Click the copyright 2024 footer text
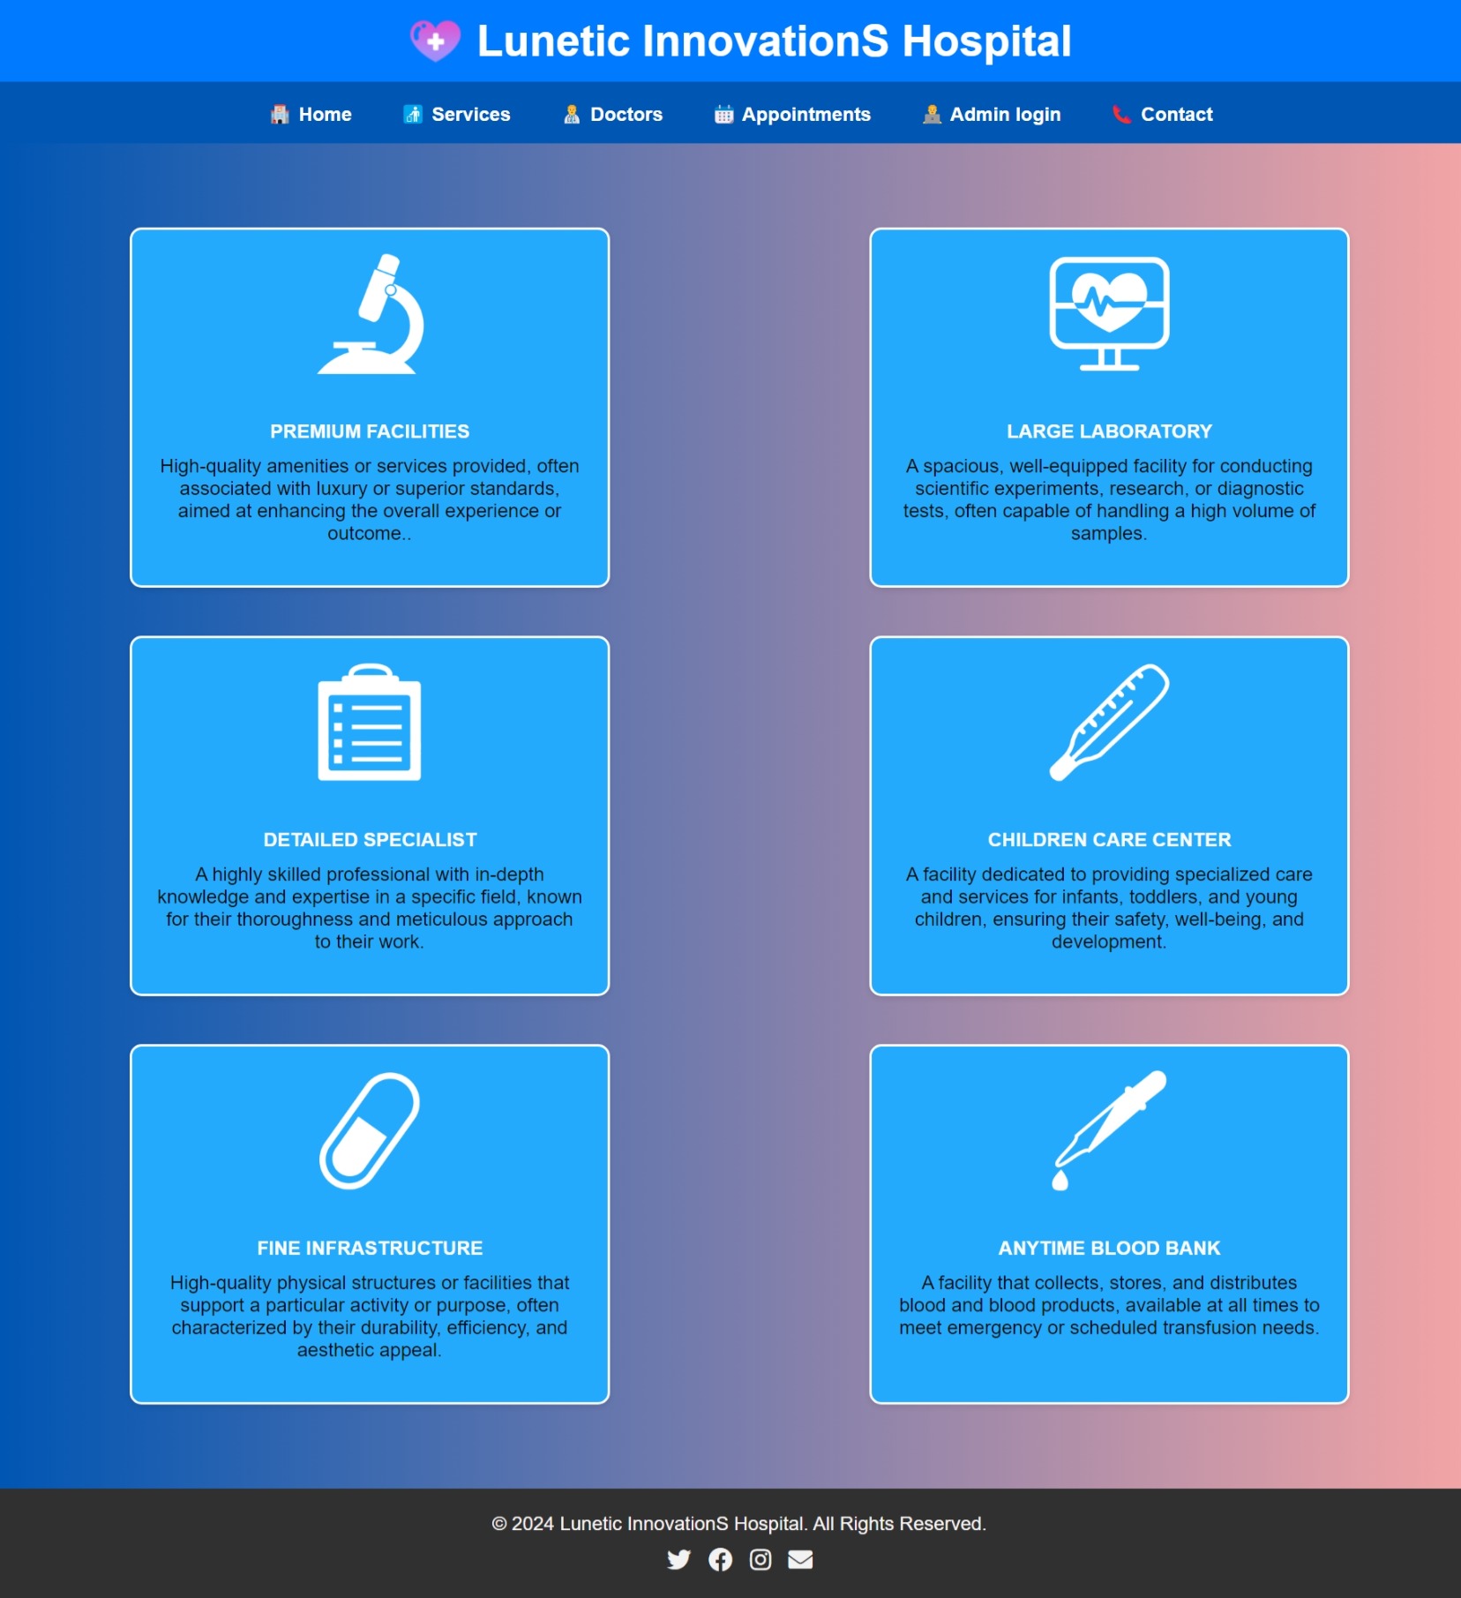This screenshot has height=1598, width=1461. tap(738, 1524)
